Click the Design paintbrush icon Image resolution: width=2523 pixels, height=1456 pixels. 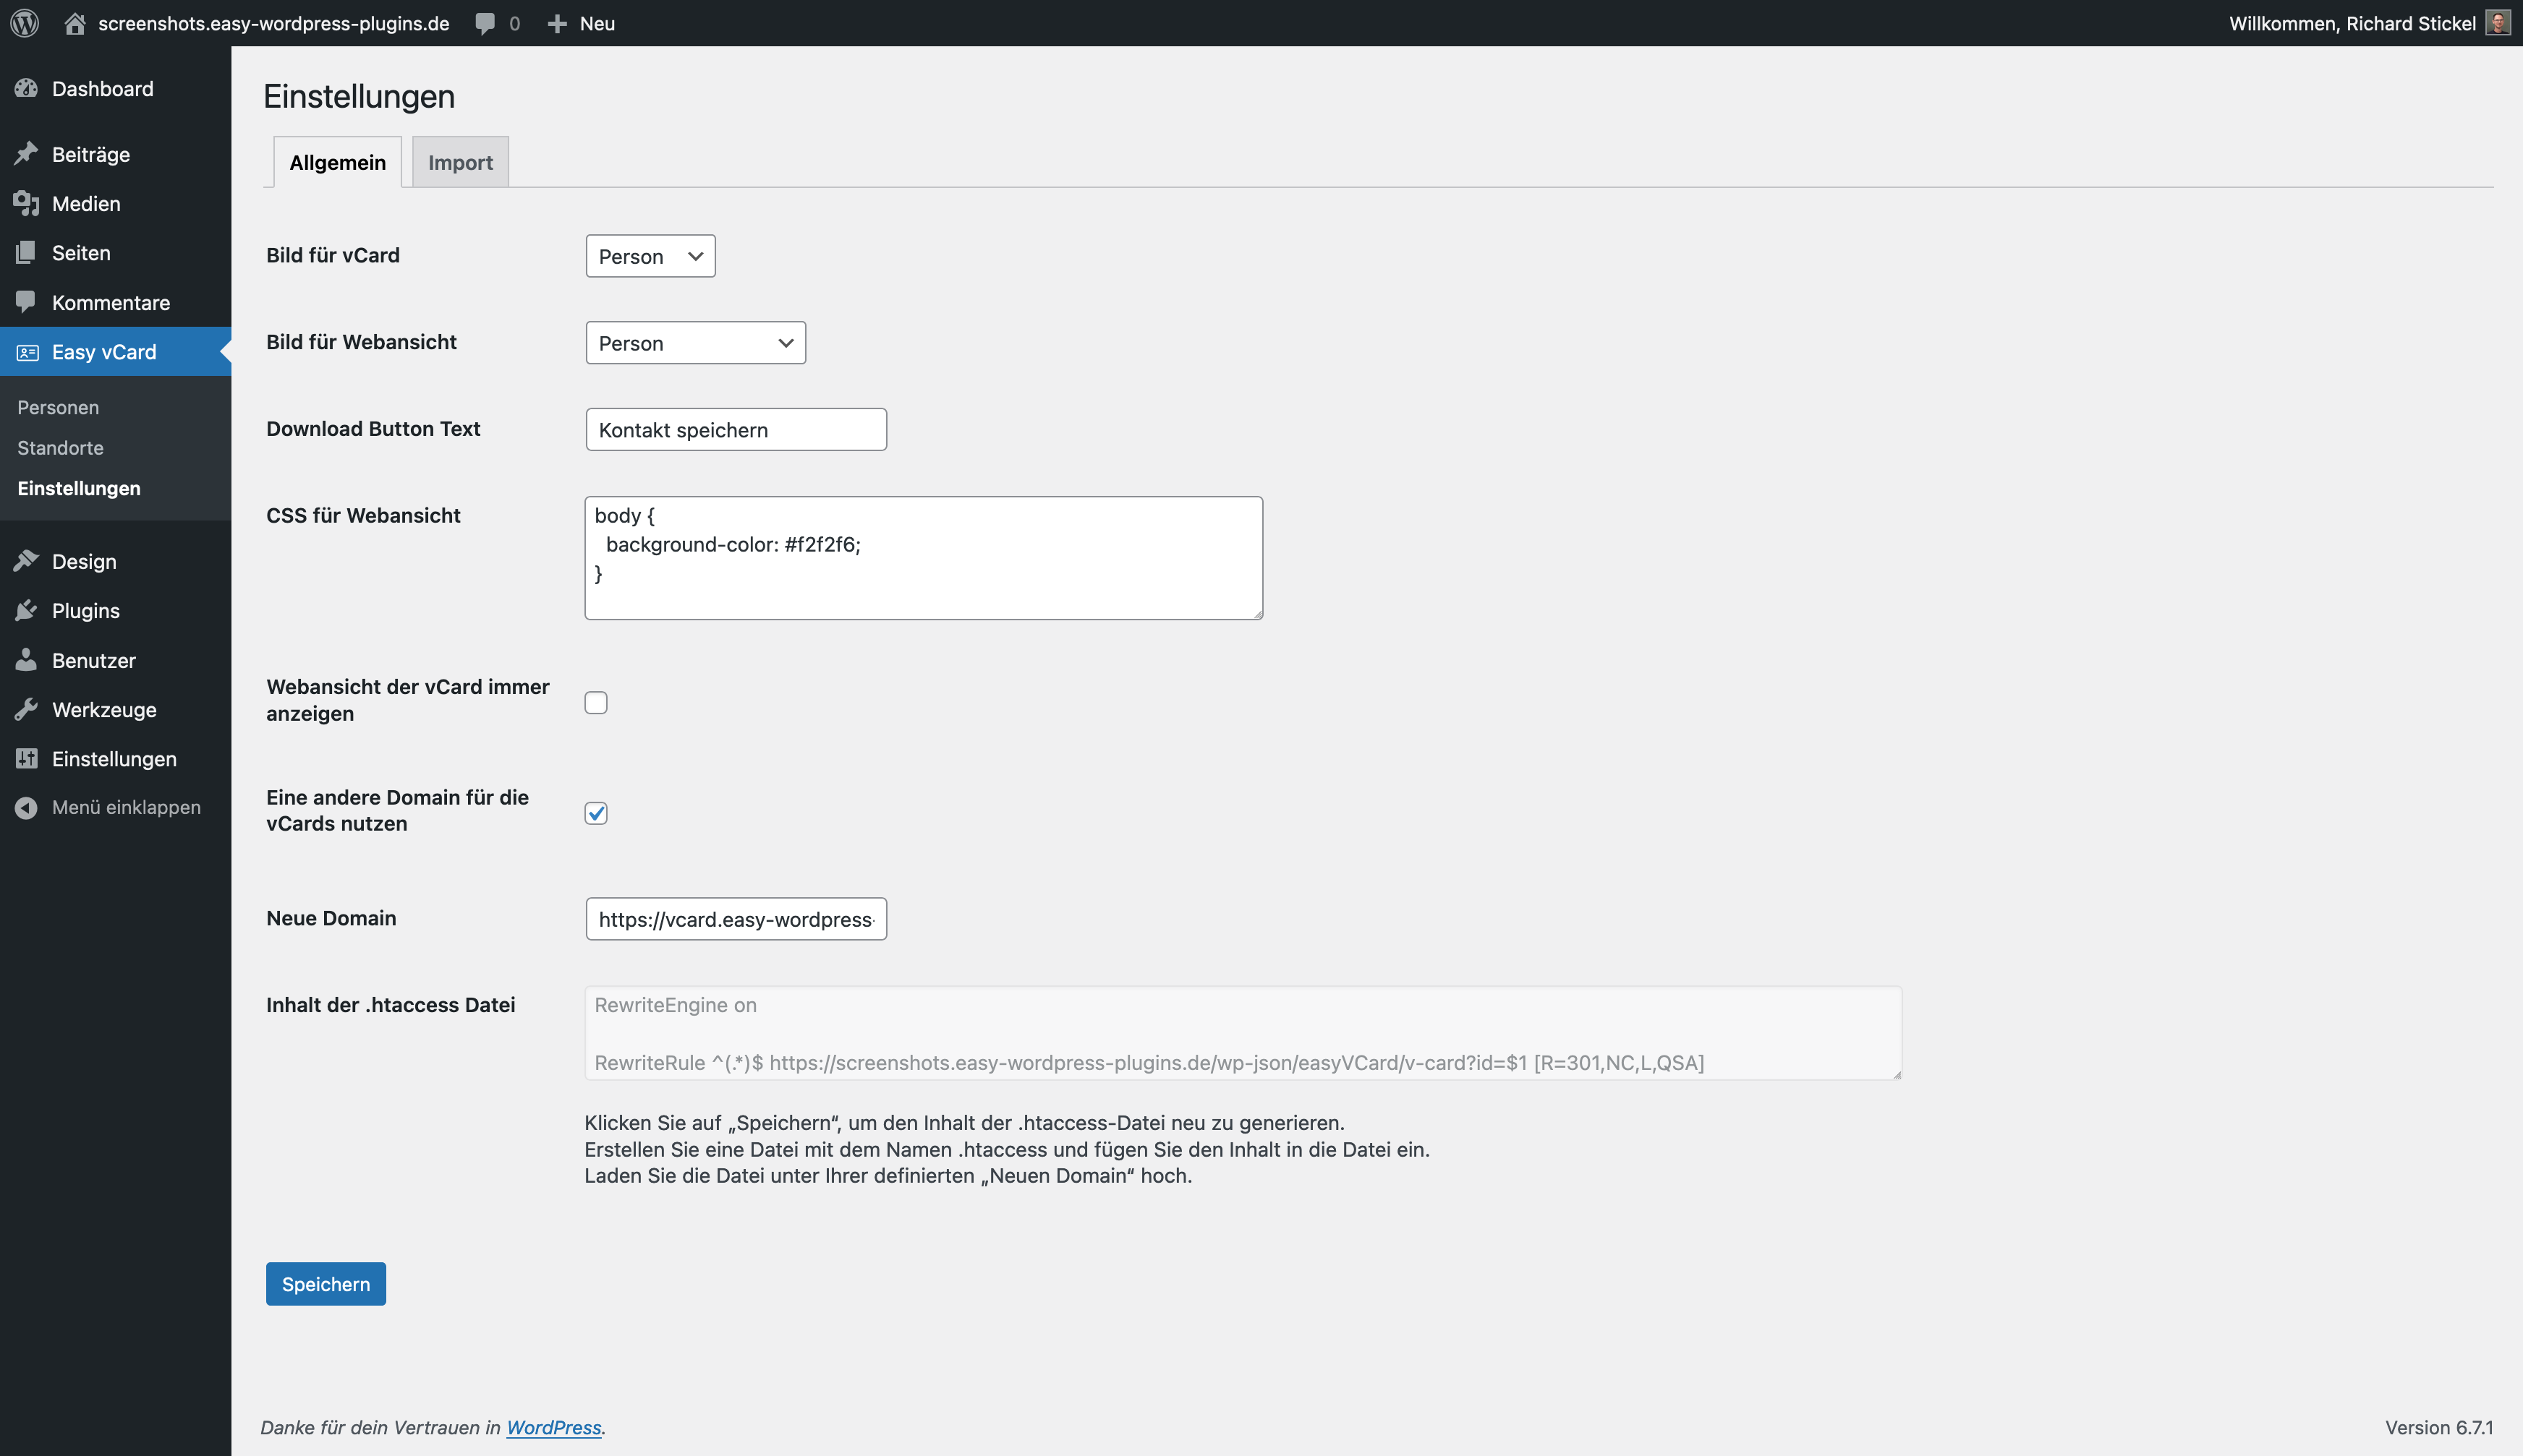(27, 561)
